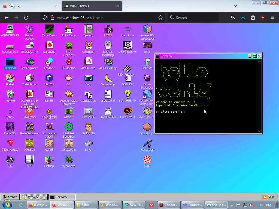Open HAMPSTER icon
Image resolution: width=279 pixels, height=209 pixels.
click(108, 112)
